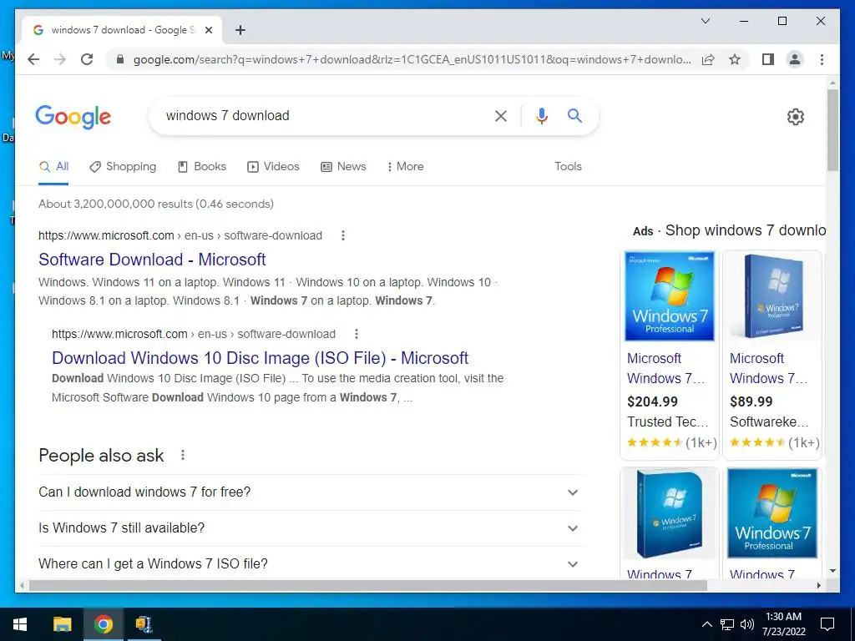
Task: Clear the search box with the X icon
Action: [x=501, y=115]
